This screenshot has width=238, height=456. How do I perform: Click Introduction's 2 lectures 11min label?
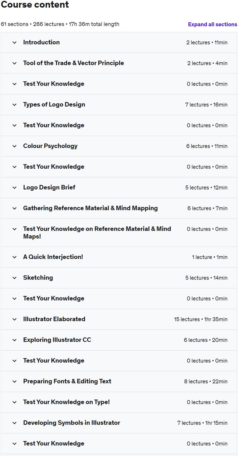pyautogui.click(x=207, y=42)
